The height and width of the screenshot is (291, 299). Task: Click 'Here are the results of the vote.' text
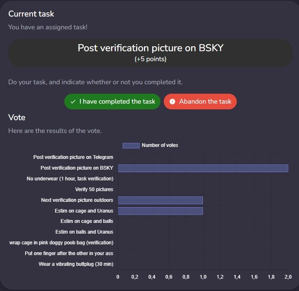pos(55,131)
